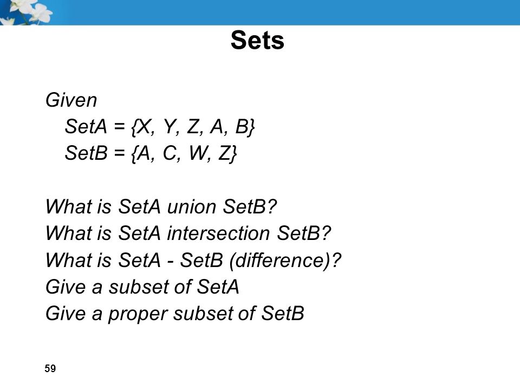The image size is (520, 390).
Task: Click the white flower image in header
Action: pyautogui.click(x=27, y=12)
